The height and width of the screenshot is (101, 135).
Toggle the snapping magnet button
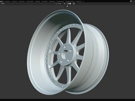(68, 4)
